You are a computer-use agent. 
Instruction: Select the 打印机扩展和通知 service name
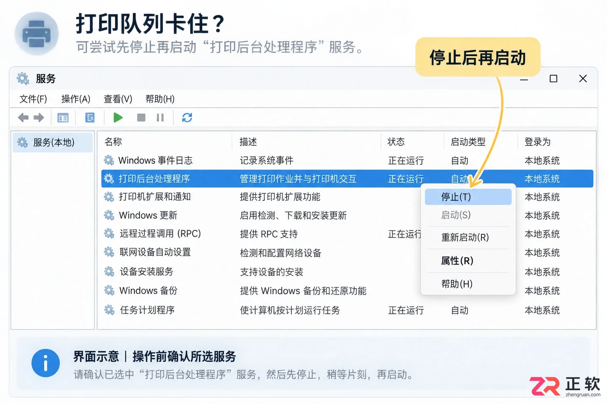click(155, 197)
